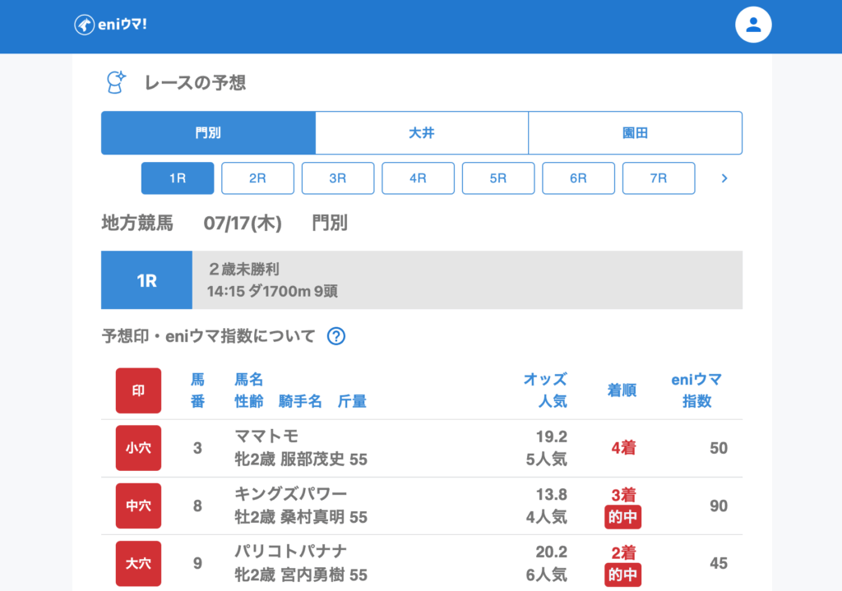Open race 5R
This screenshot has width=842, height=591.
click(x=498, y=178)
